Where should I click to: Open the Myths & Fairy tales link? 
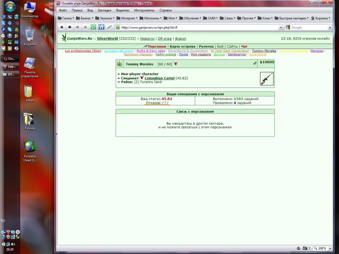[151, 51]
